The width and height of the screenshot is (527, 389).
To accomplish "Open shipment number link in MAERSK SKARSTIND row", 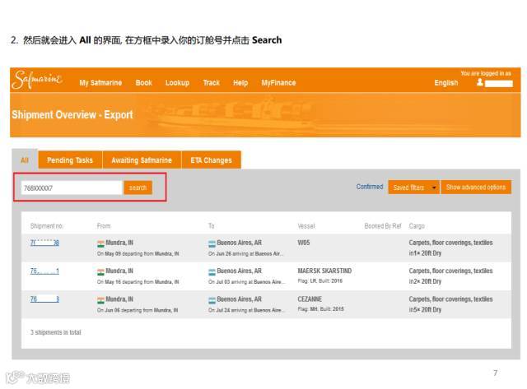I will (x=44, y=271).
